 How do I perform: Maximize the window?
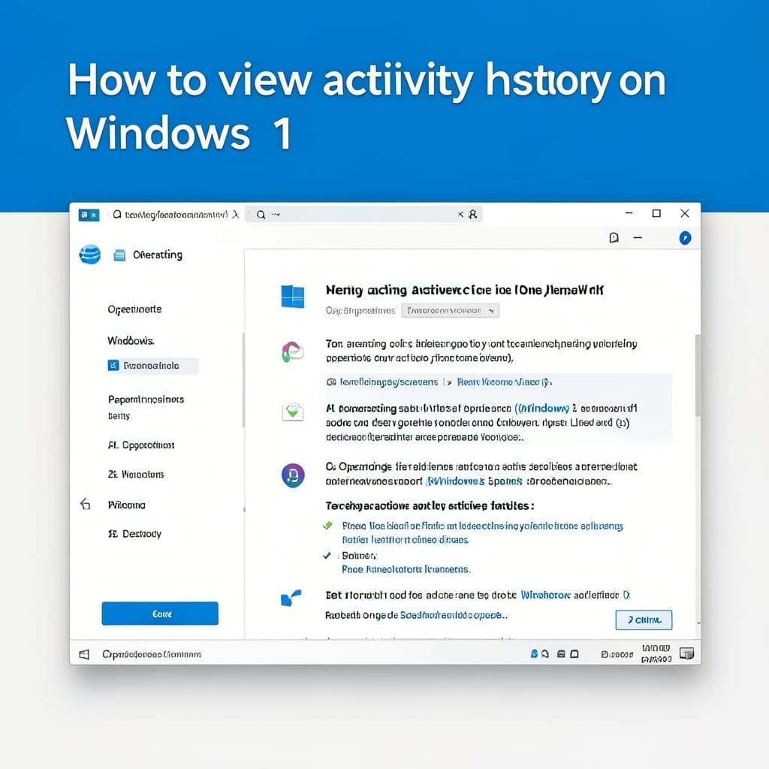click(x=656, y=213)
